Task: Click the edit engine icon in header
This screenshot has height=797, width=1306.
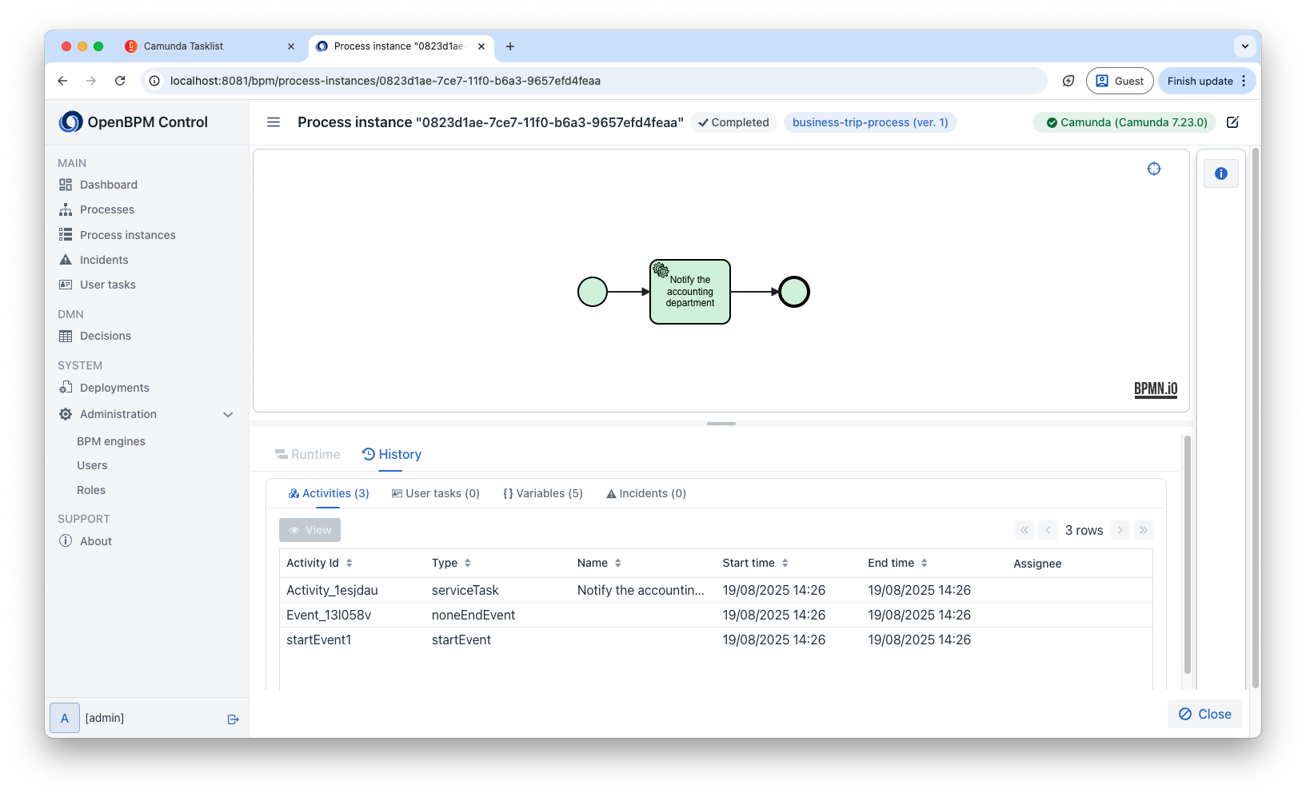Action: click(1232, 122)
